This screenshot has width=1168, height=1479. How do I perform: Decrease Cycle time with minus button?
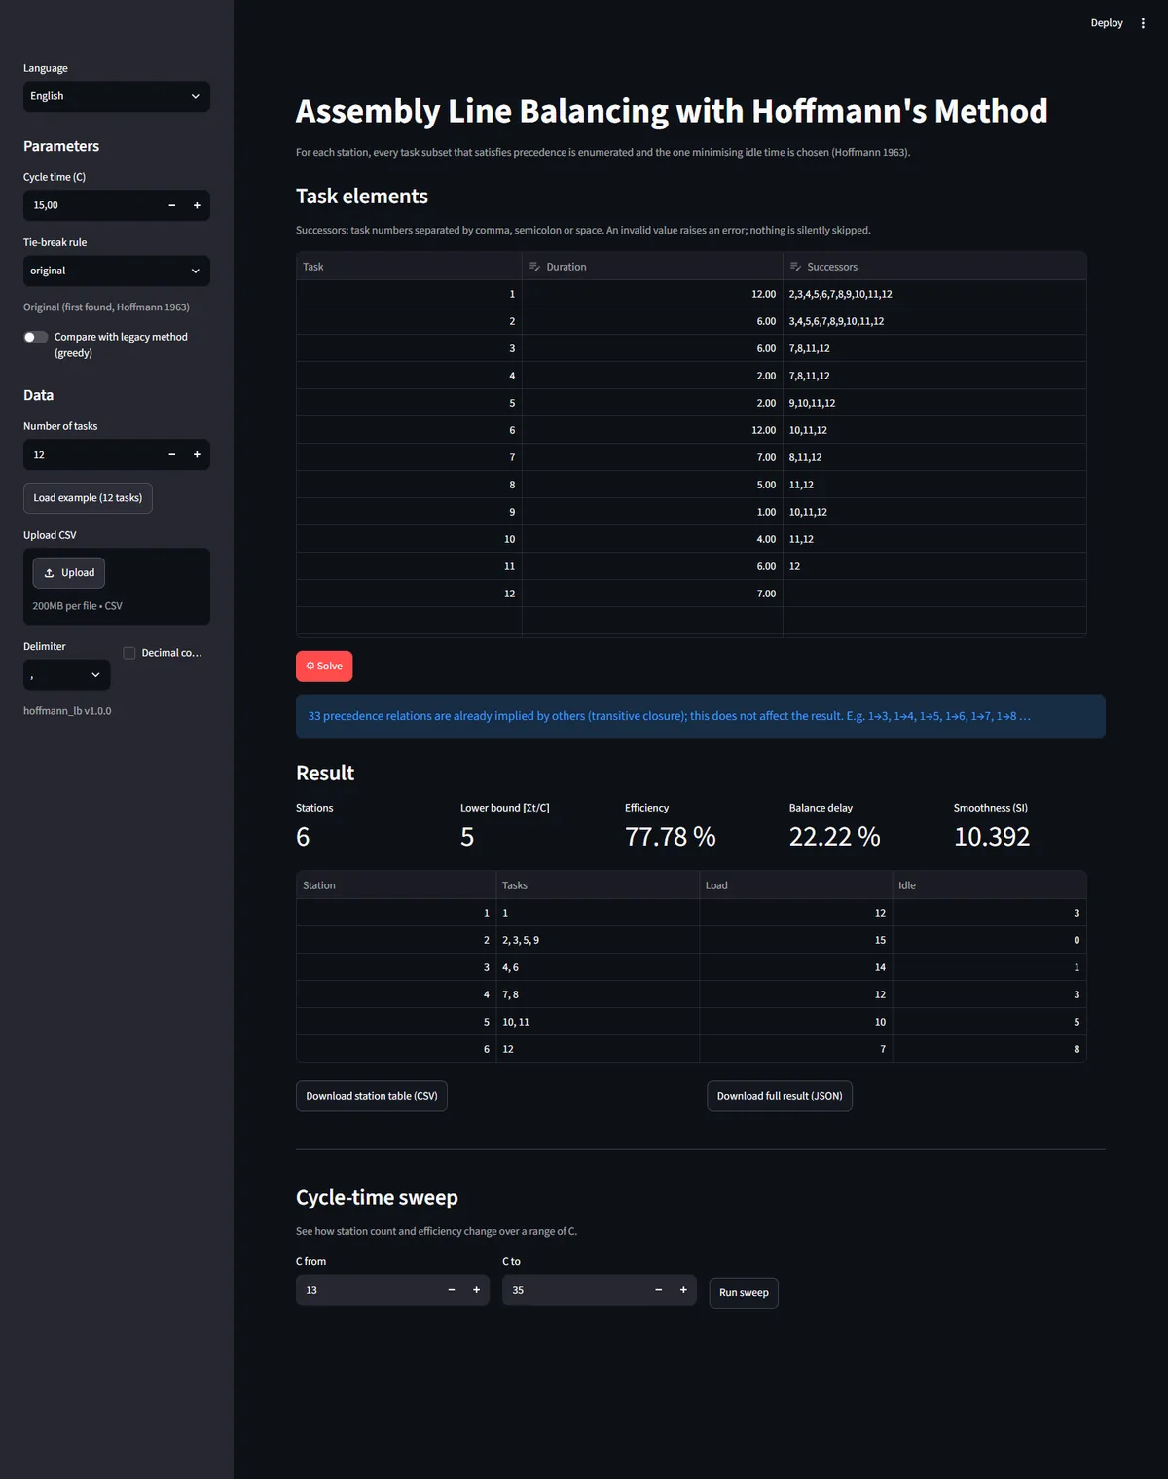pyautogui.click(x=172, y=205)
